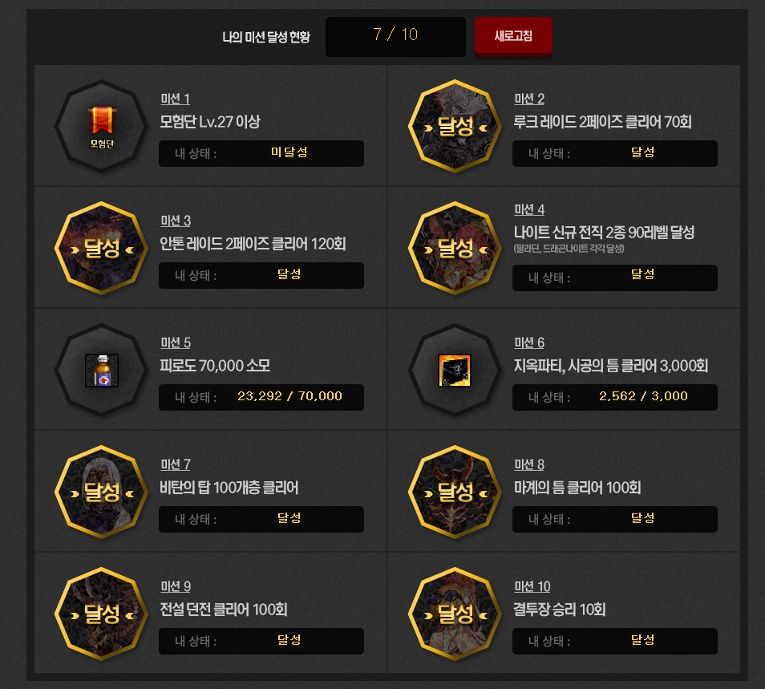The height and width of the screenshot is (689, 765).
Task: Click the 7 / 10 mission counter box
Action: [x=395, y=37]
